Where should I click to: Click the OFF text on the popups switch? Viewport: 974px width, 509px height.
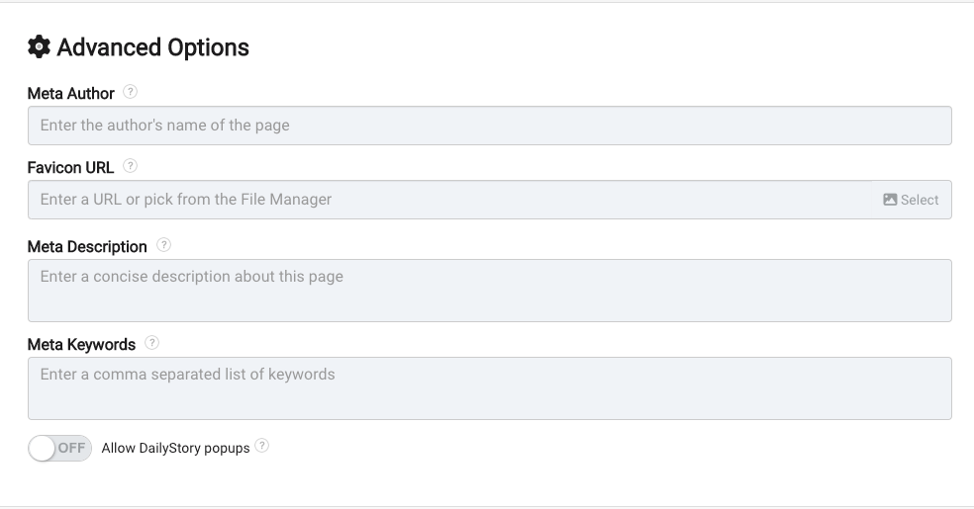coord(71,448)
